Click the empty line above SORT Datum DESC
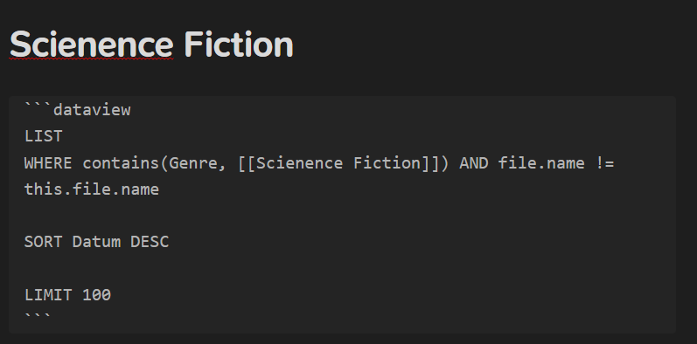Screen dimensions: 697x344 [342, 216]
